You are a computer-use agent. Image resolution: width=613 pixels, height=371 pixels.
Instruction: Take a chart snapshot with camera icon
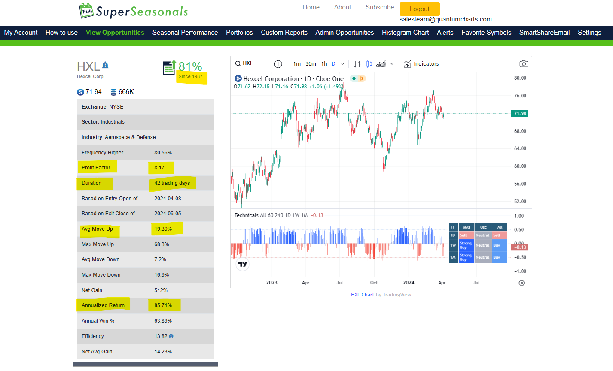point(524,64)
